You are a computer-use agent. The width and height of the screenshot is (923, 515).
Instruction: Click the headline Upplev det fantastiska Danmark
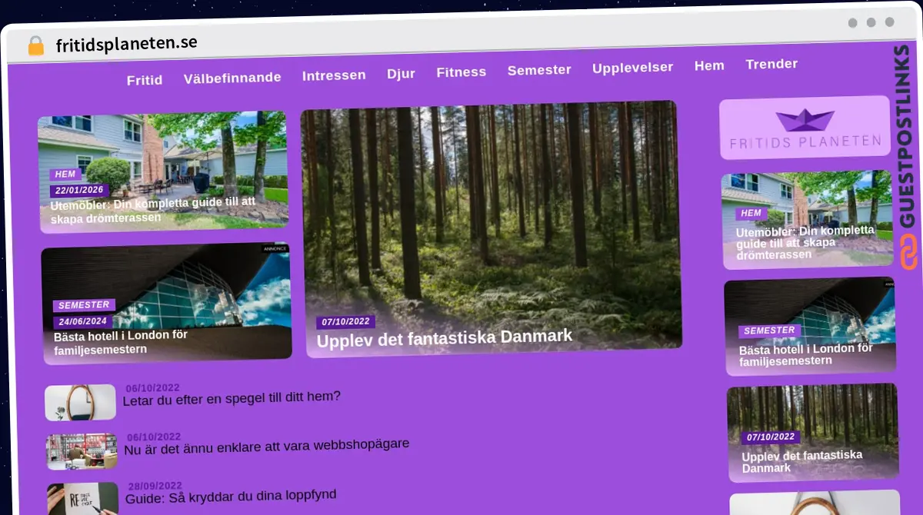(445, 337)
